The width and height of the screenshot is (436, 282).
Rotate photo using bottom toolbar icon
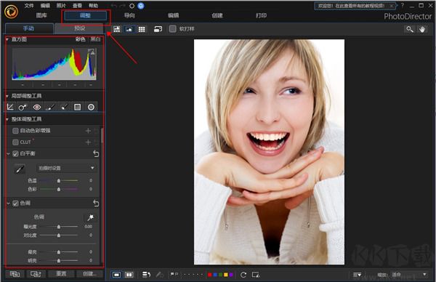243,275
